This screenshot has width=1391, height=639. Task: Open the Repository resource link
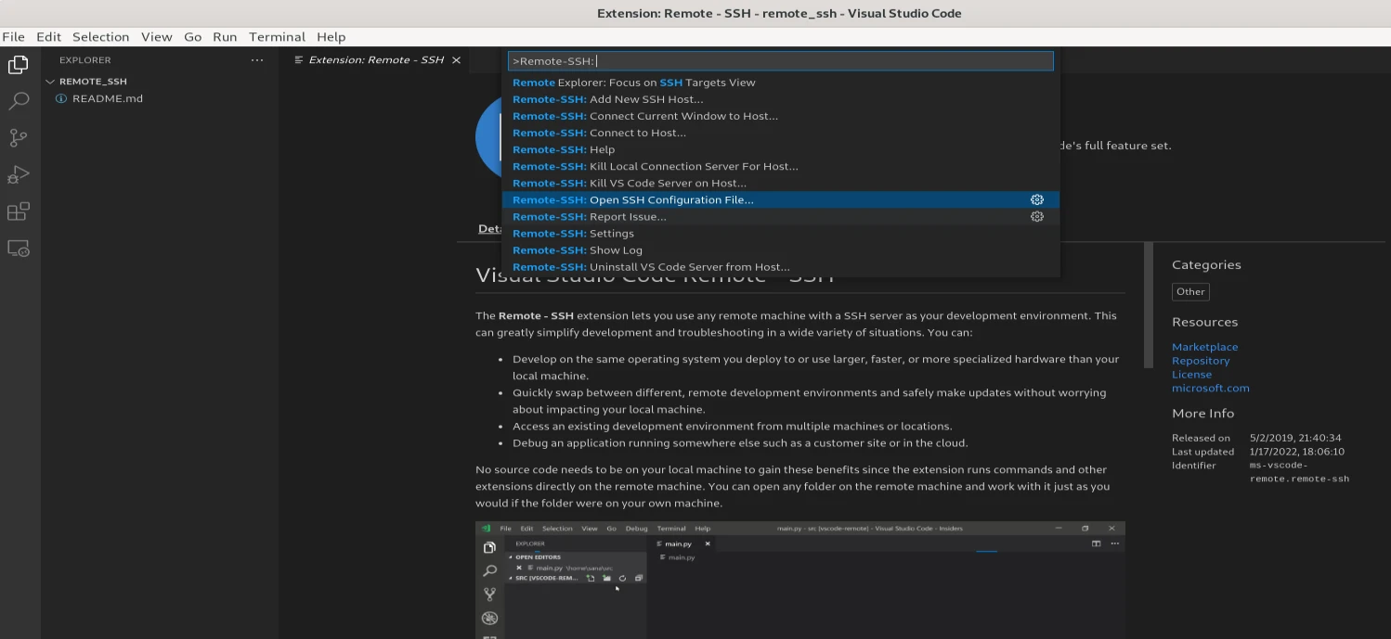[1202, 360]
